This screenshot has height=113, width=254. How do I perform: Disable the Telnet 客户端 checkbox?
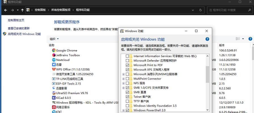pyautogui.click(x=127, y=97)
